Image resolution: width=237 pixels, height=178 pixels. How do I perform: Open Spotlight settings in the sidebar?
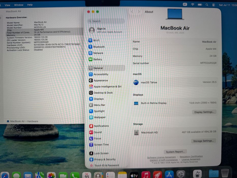pyautogui.click(x=97, y=111)
